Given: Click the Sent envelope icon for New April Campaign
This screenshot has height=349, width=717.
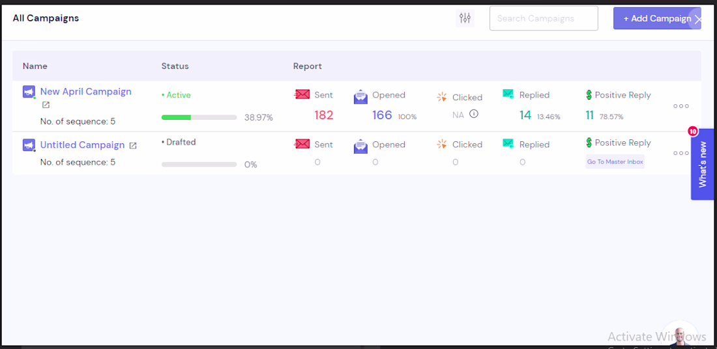Looking at the screenshot, I should (x=302, y=94).
